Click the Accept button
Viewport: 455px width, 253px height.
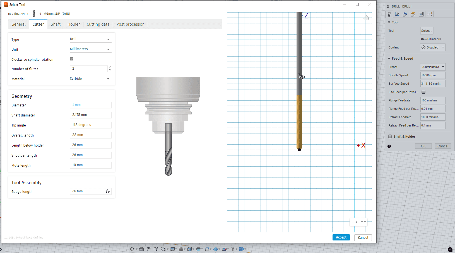(341, 237)
